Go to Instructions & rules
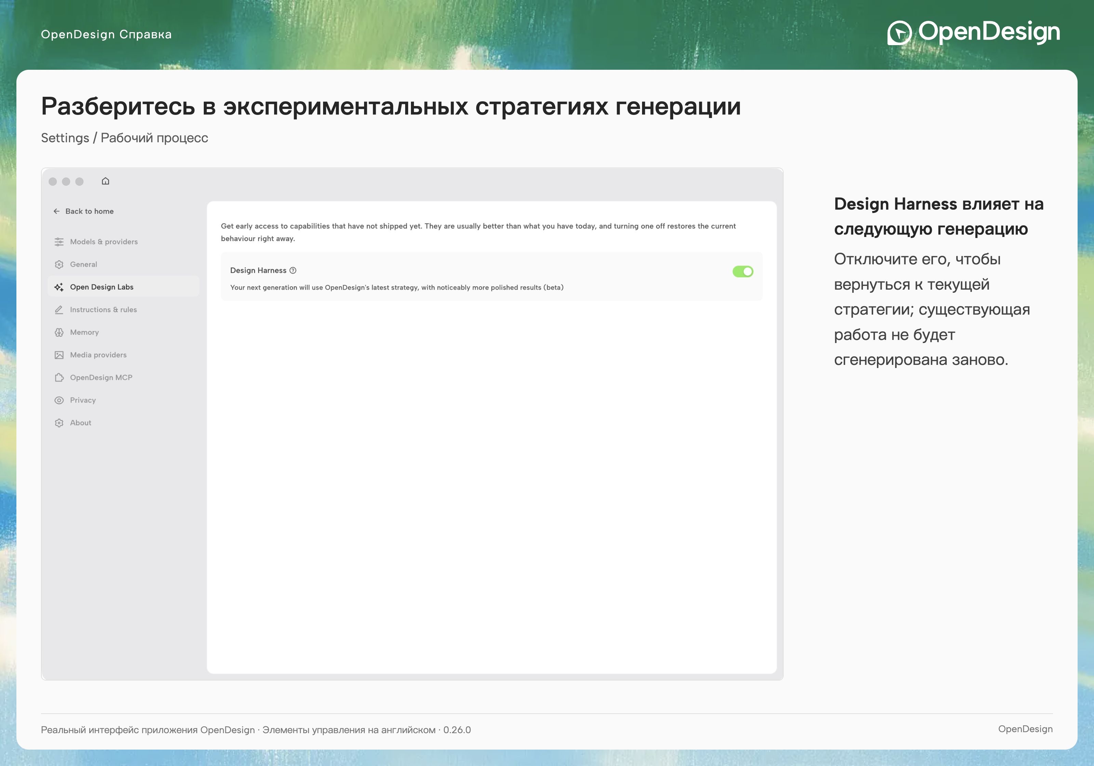Image resolution: width=1094 pixels, height=766 pixels. click(123, 310)
